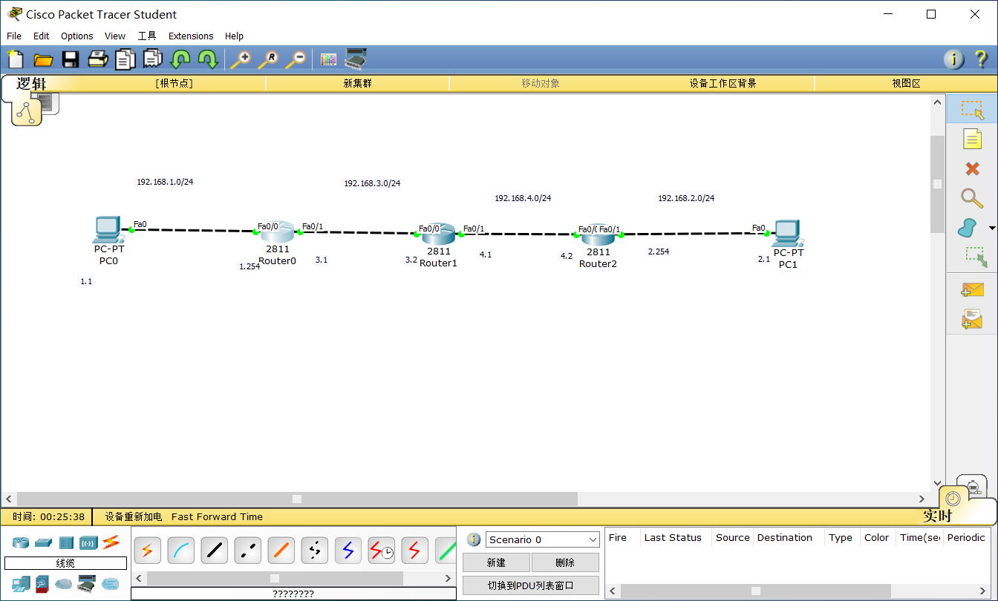Choose the Draw Polygon shape tool

[967, 228]
